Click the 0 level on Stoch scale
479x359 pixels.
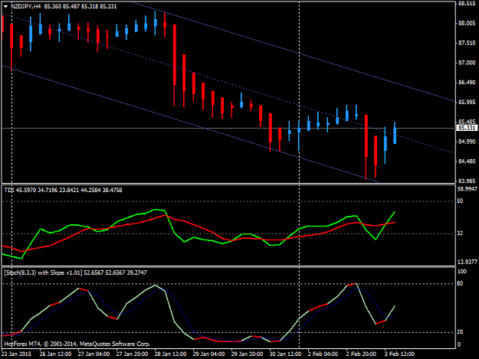(x=459, y=344)
